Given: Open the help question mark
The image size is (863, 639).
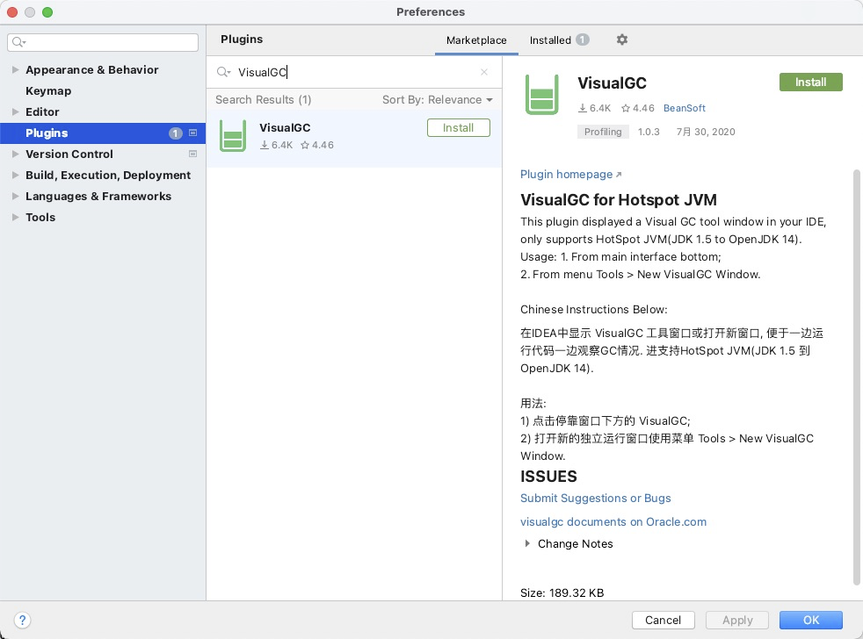Looking at the screenshot, I should point(22,621).
